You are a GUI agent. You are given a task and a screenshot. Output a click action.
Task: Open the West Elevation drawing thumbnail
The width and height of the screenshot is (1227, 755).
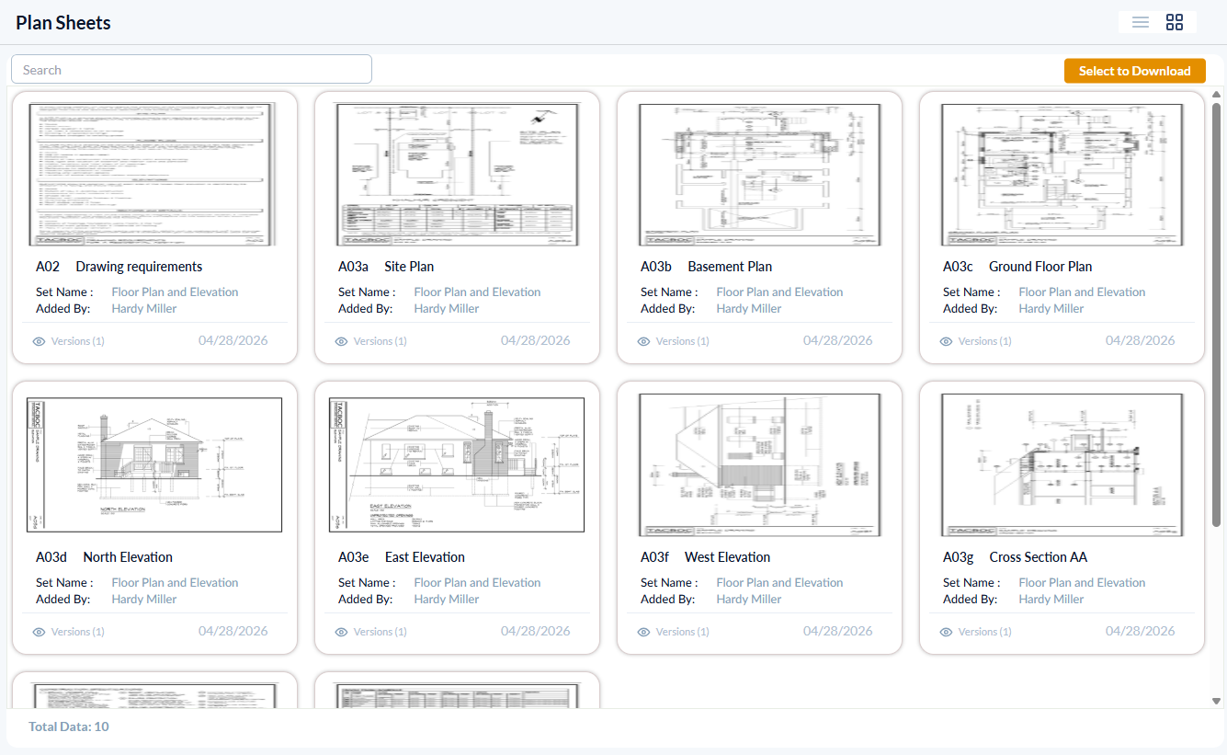click(759, 465)
